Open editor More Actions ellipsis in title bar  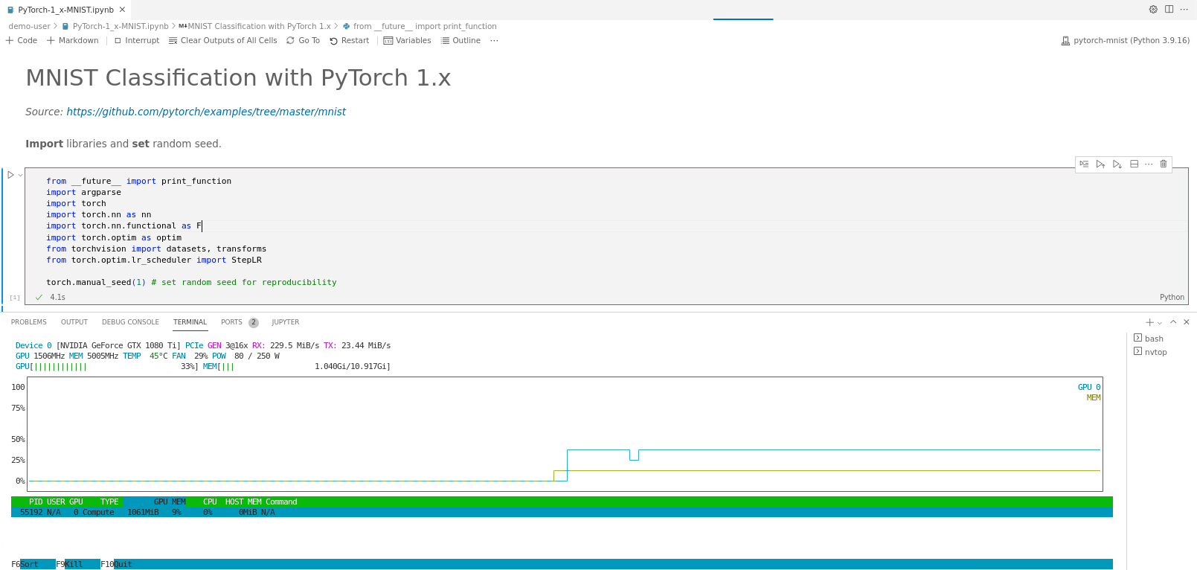click(1184, 10)
